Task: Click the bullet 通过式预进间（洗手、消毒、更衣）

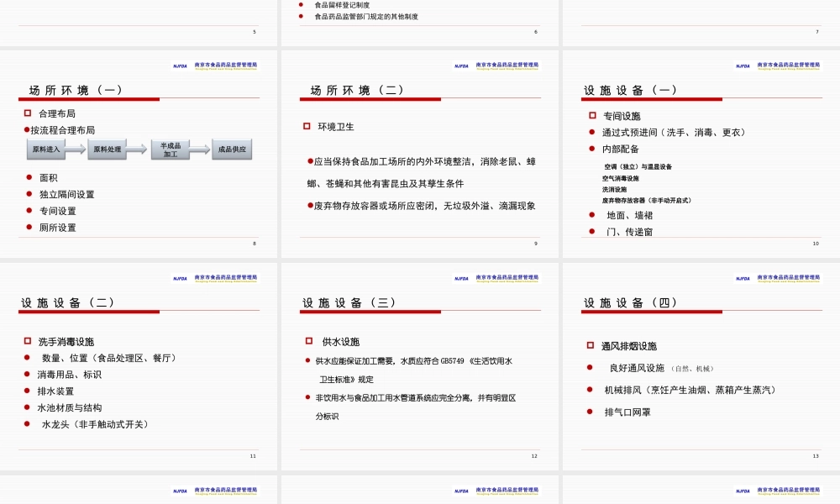Action: (x=674, y=132)
